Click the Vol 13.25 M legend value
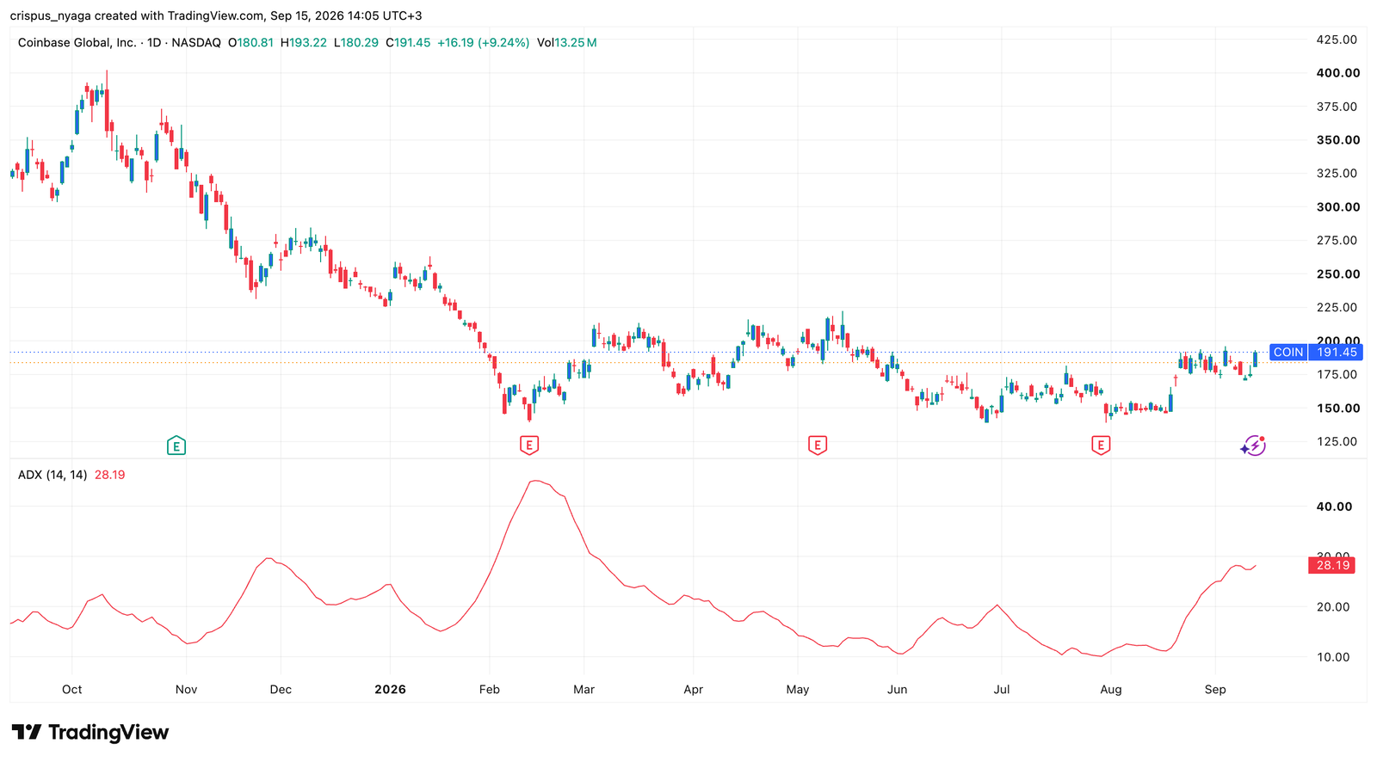 coord(566,42)
